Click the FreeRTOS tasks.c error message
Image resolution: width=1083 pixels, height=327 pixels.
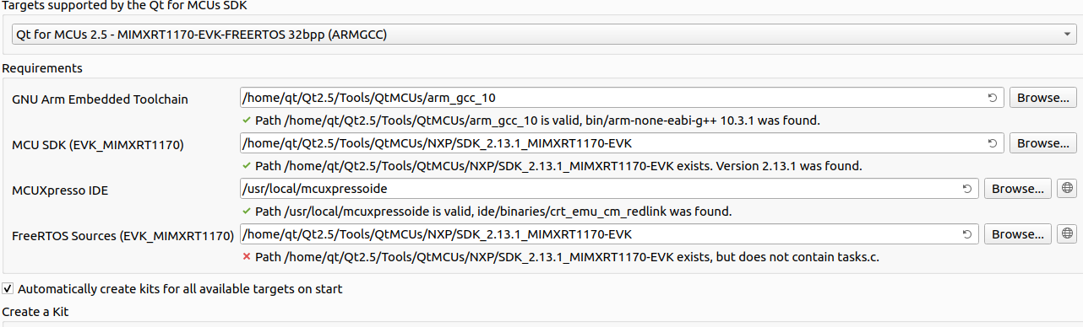566,257
